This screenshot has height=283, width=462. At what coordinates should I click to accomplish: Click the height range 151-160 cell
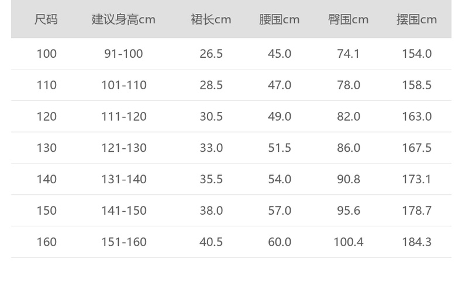click(123, 242)
